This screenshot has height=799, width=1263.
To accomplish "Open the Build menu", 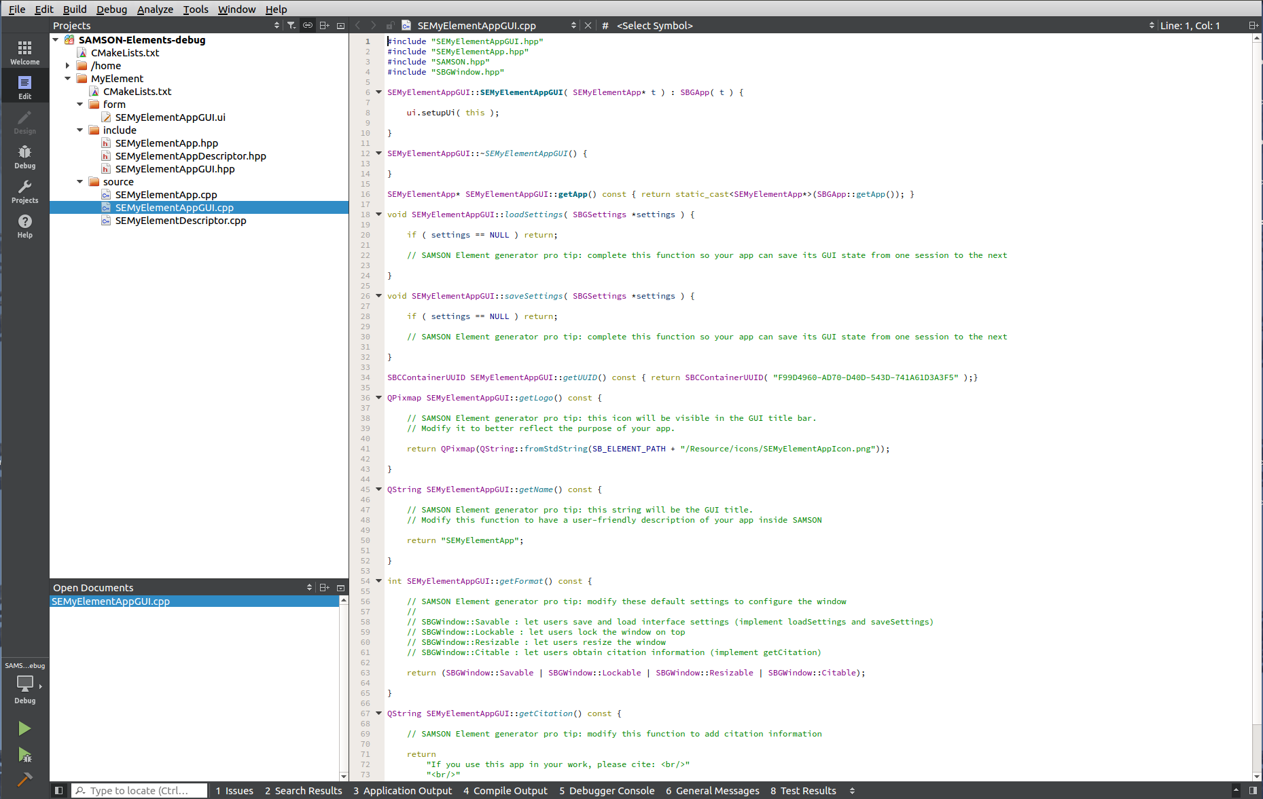I will pyautogui.click(x=74, y=9).
